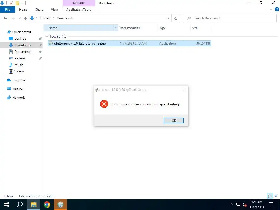Click the pin icon beside Documents
Screen dimensions: 280x210
[x=40, y=52]
